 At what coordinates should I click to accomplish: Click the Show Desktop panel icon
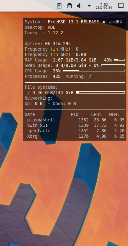(121, 6)
